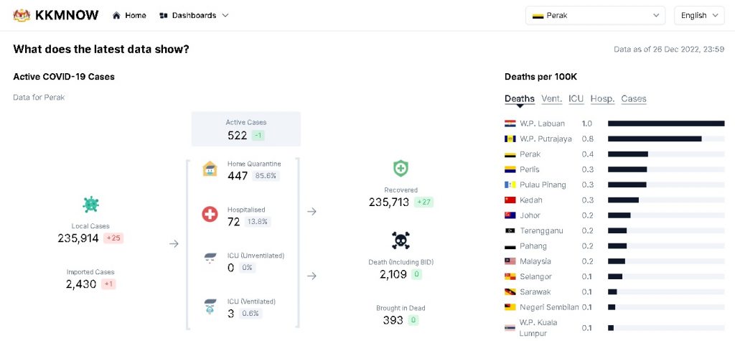The height and width of the screenshot is (341, 735).
Task: Go to the Home page
Action: point(129,15)
